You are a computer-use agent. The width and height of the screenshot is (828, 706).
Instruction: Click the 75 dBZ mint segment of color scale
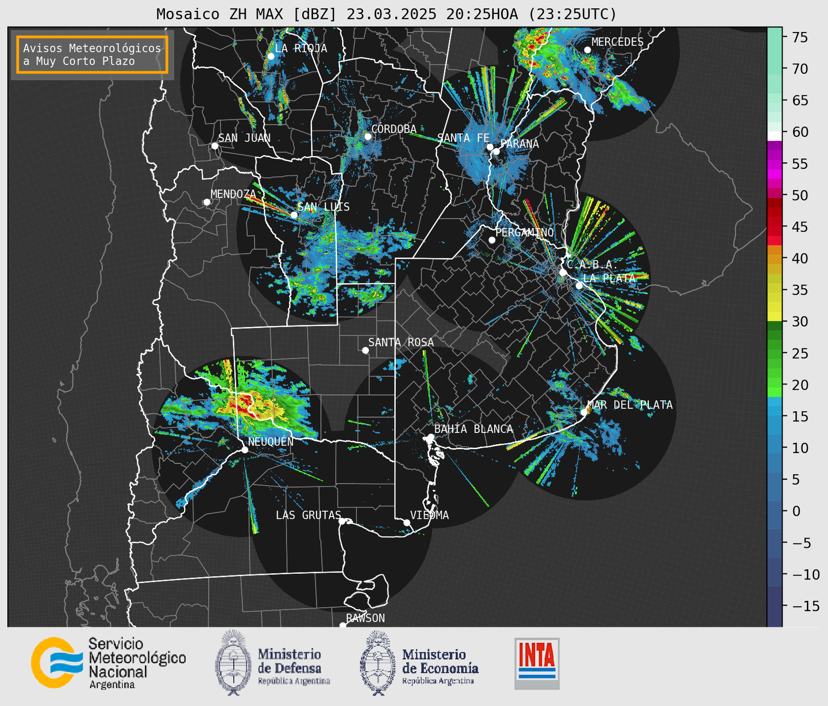[x=775, y=37]
